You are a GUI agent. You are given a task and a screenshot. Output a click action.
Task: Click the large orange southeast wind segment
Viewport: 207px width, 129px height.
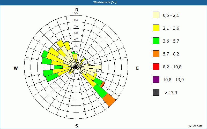pyautogui.click(x=109, y=100)
